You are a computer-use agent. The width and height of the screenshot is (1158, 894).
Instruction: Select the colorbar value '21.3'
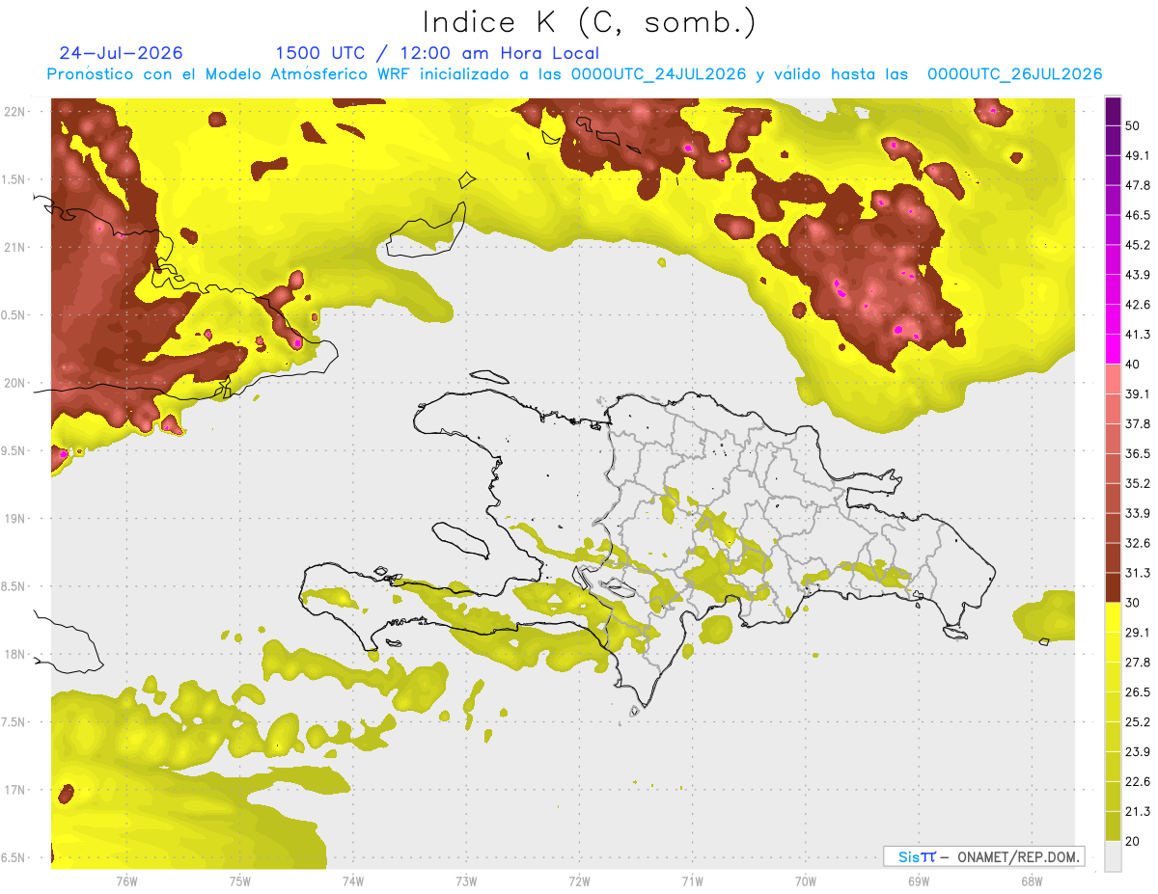click(x=1138, y=812)
